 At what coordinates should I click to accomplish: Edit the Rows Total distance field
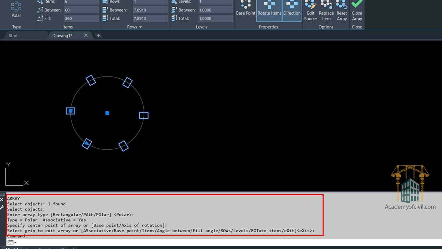(150, 18)
